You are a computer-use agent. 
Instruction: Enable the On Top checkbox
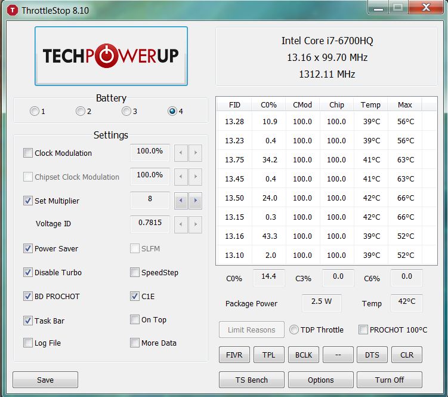(135, 319)
